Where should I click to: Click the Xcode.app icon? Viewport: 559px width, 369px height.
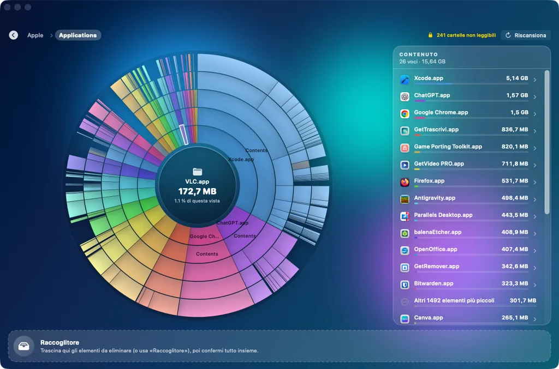(405, 80)
